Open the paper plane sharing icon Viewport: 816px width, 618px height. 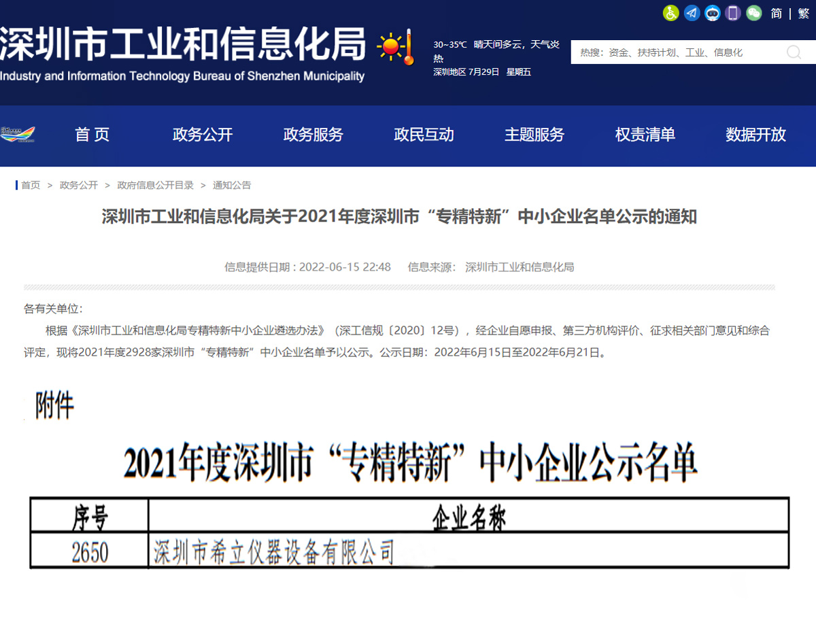point(692,13)
